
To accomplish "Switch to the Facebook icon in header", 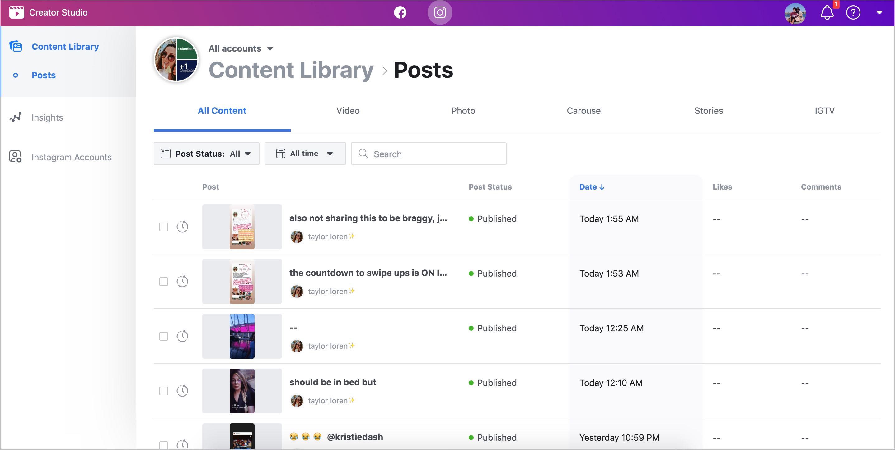I will pyautogui.click(x=400, y=13).
